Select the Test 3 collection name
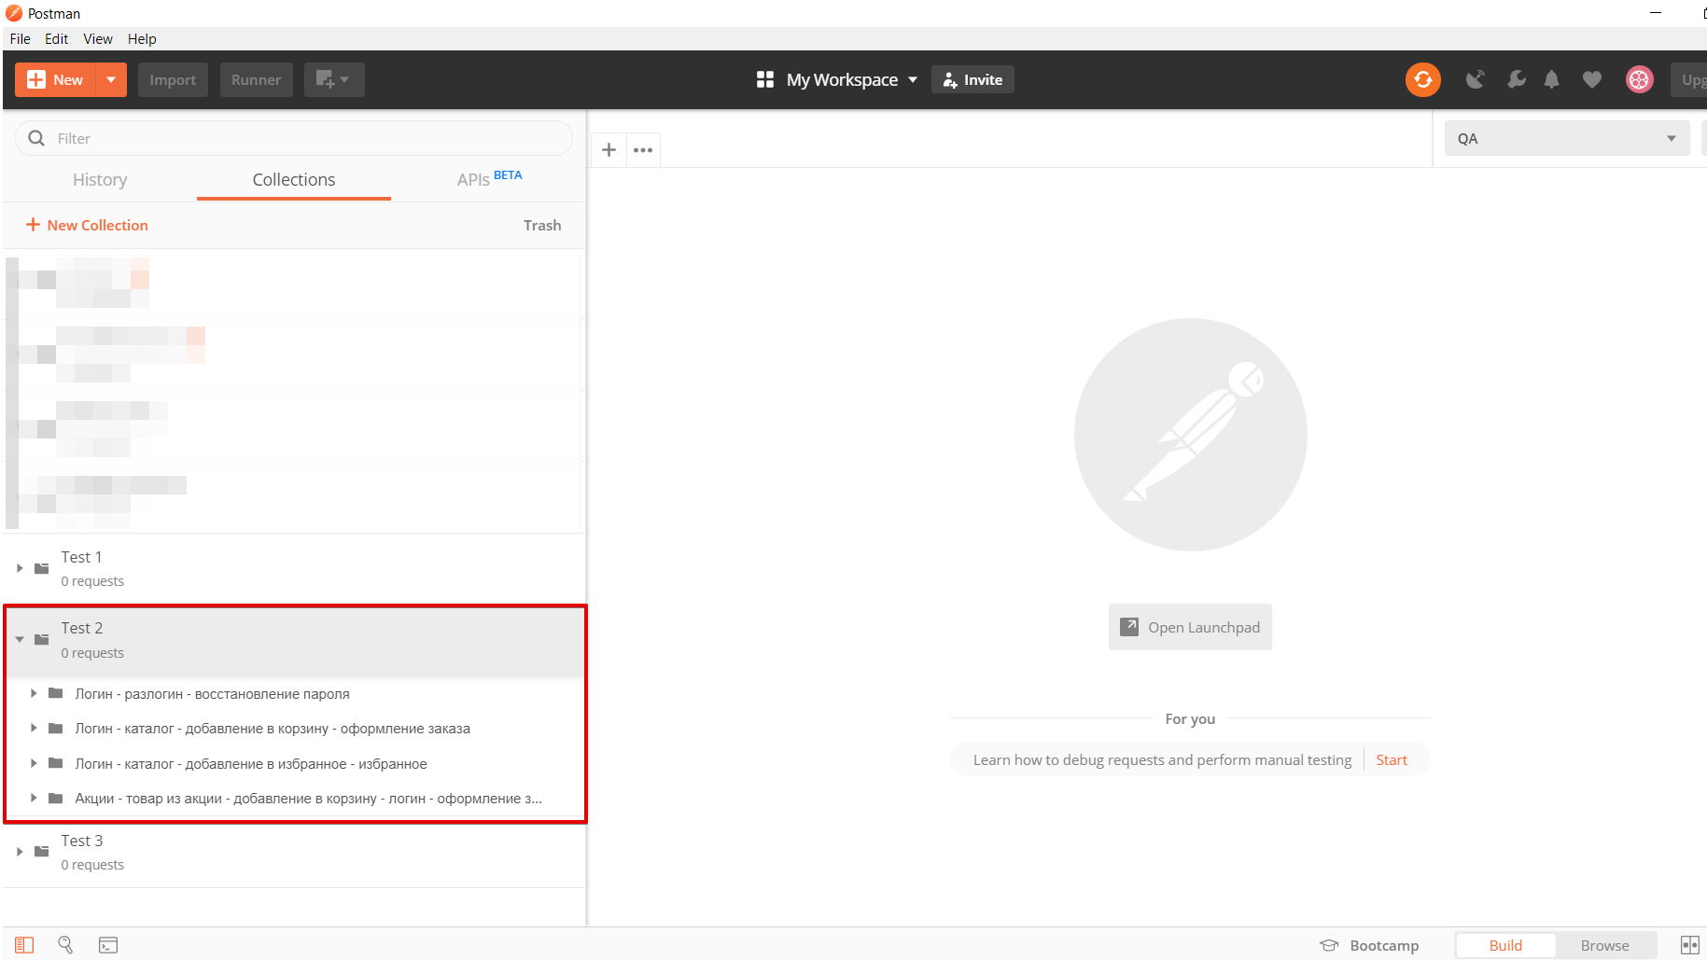The width and height of the screenshot is (1707, 960). [x=82, y=841]
